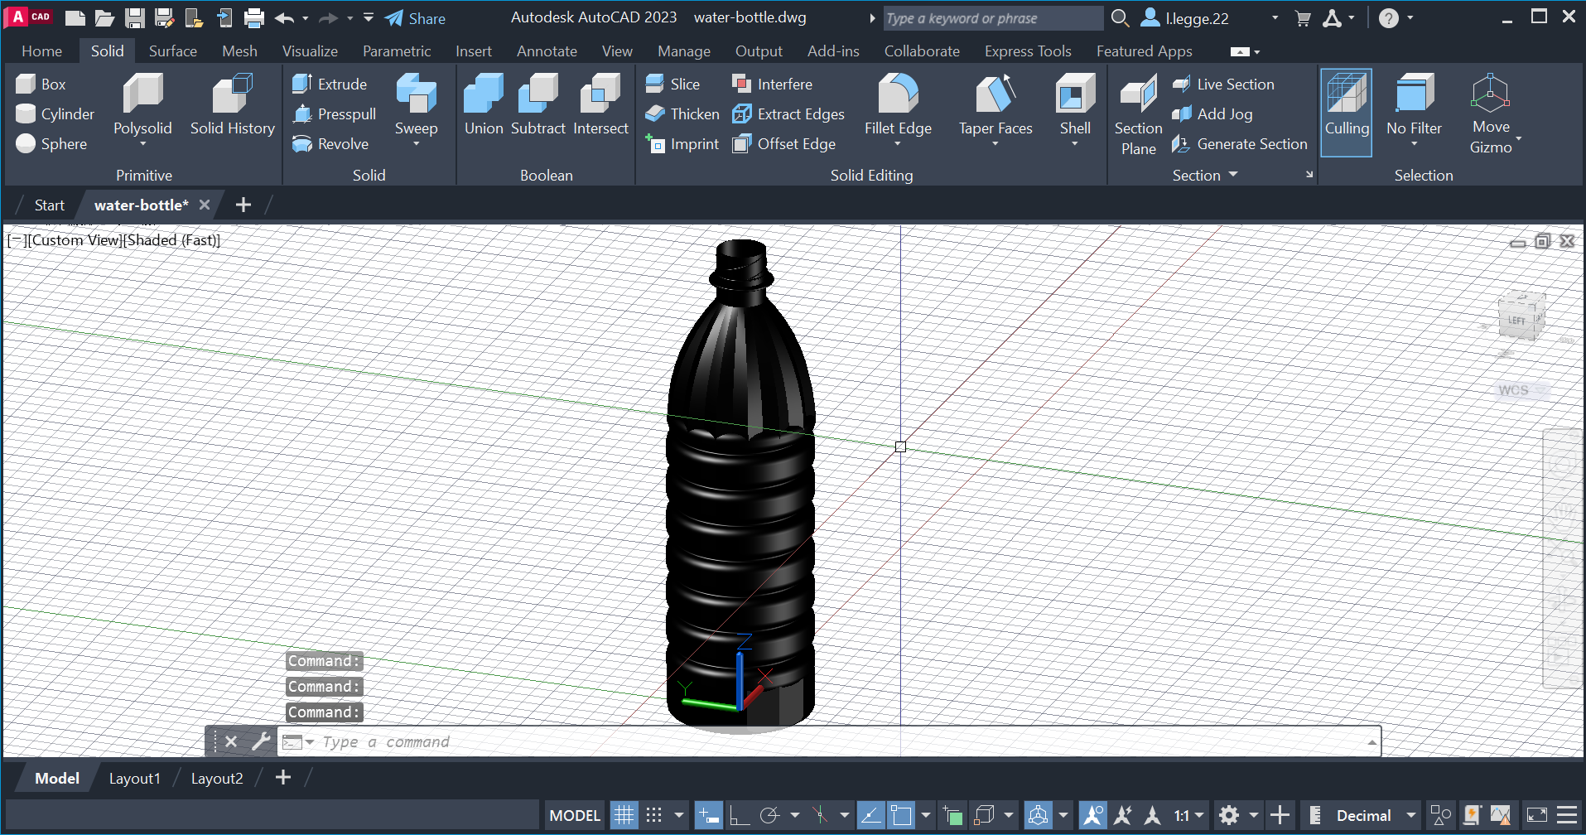Expand the Shell dropdown arrow

click(1075, 144)
